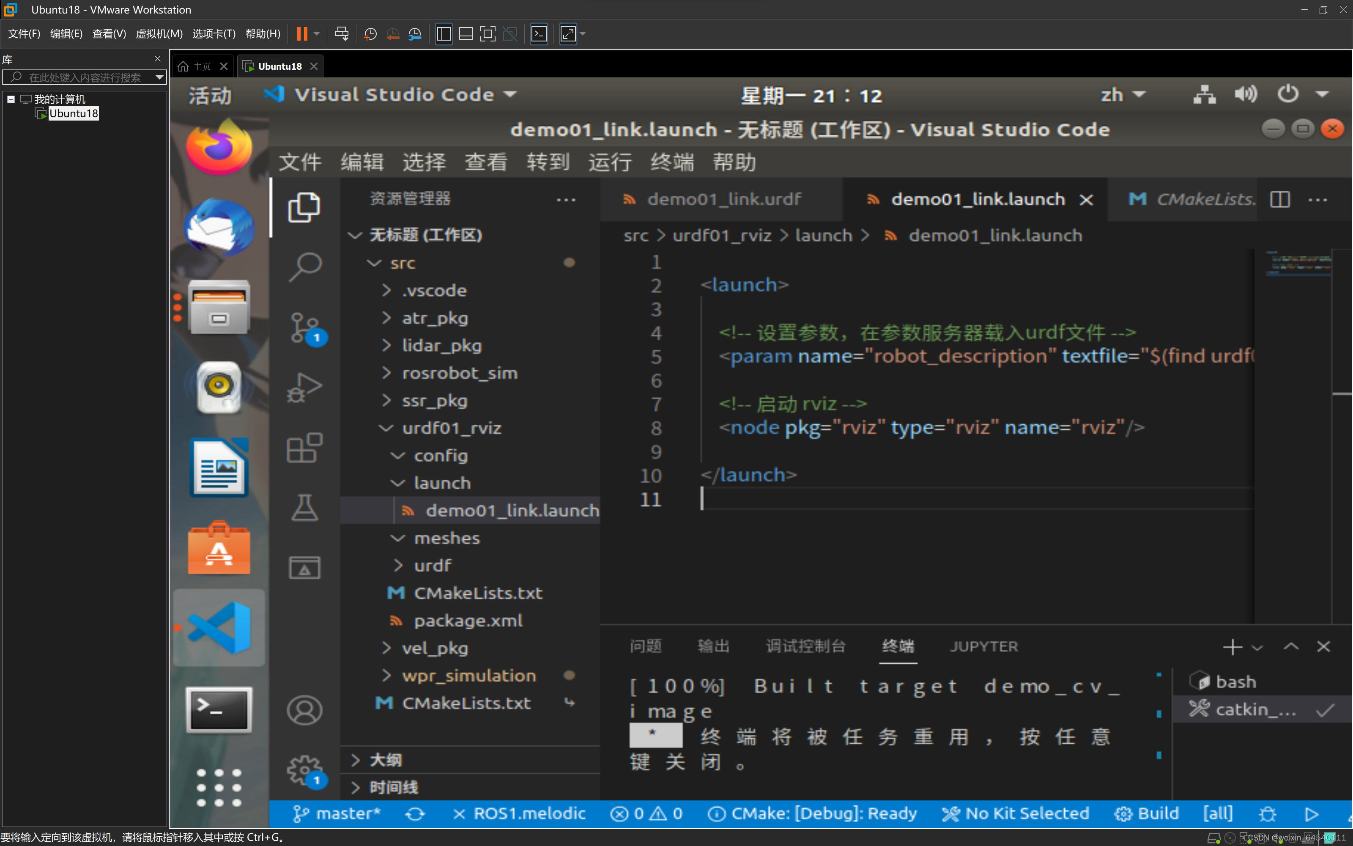Toggle VMware pause/suspend button
Screen dimensions: 1353x846
pos(302,33)
